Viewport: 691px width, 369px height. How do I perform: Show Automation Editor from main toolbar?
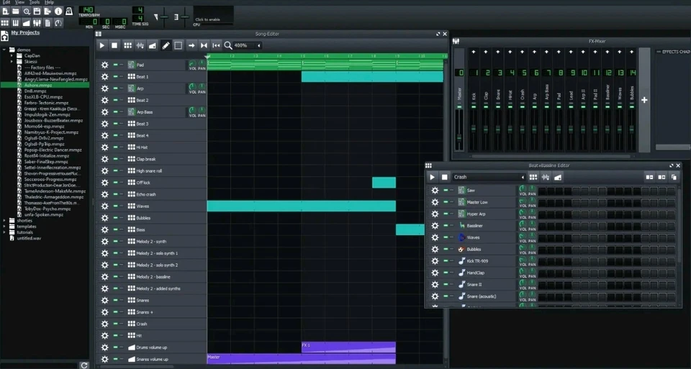point(27,23)
